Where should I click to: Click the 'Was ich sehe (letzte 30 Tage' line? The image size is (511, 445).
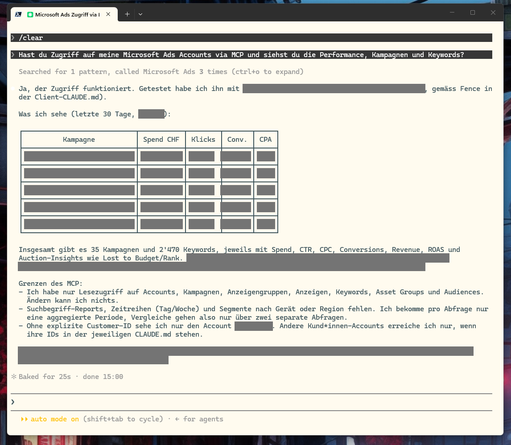click(95, 114)
